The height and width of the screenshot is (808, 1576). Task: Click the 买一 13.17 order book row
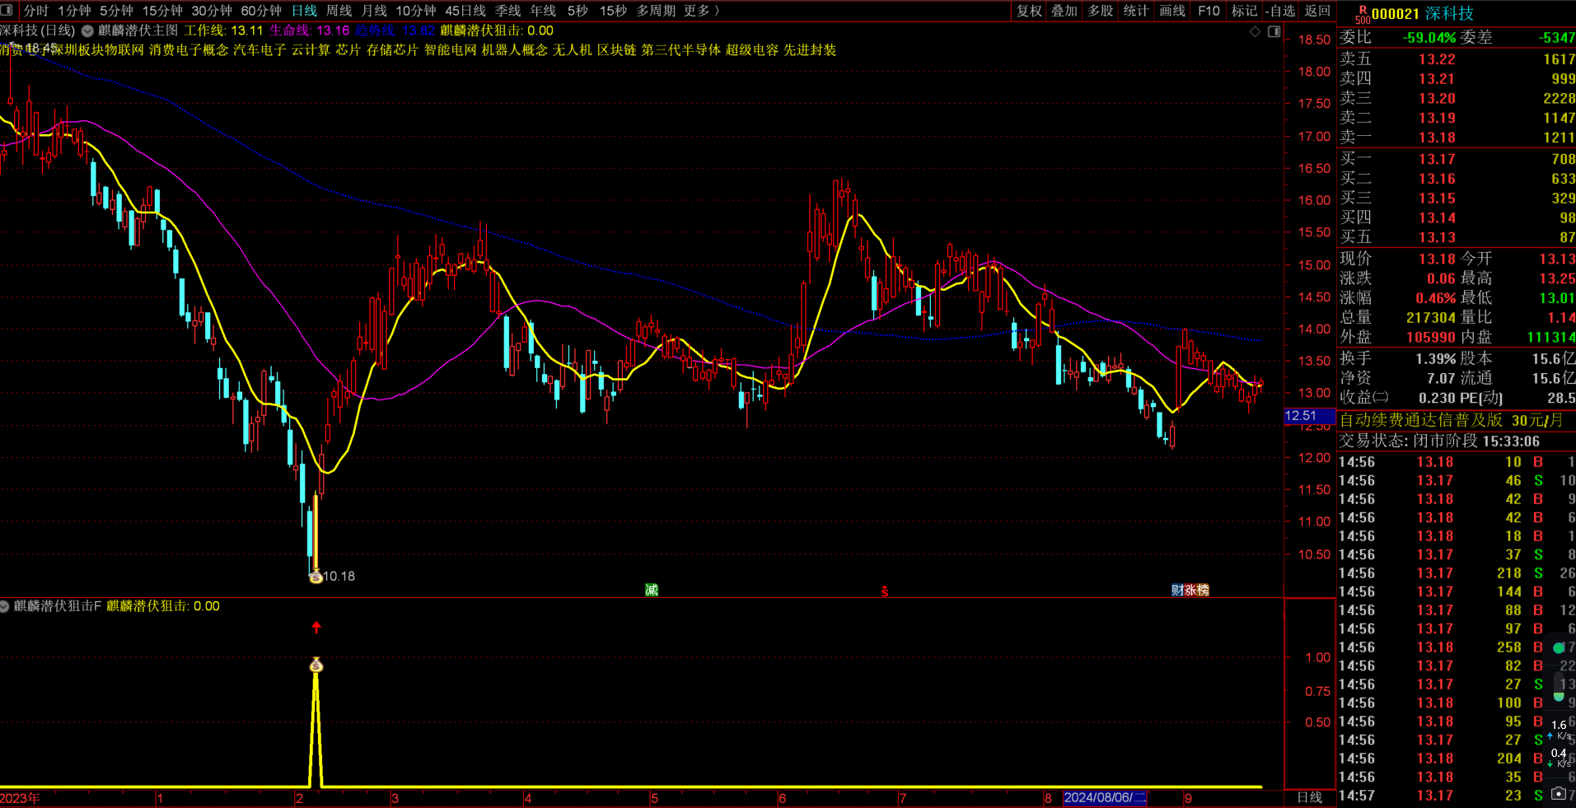[x=1457, y=159]
